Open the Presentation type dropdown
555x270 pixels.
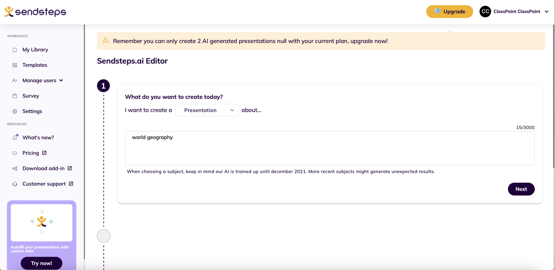[207, 110]
